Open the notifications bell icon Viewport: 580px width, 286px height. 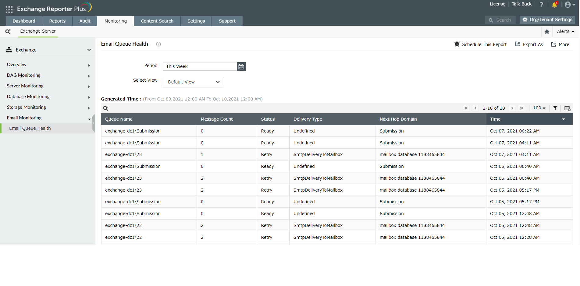coord(554,5)
